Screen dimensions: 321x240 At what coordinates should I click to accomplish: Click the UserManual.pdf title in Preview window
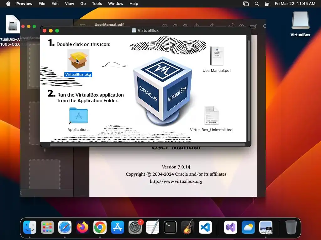point(109,24)
